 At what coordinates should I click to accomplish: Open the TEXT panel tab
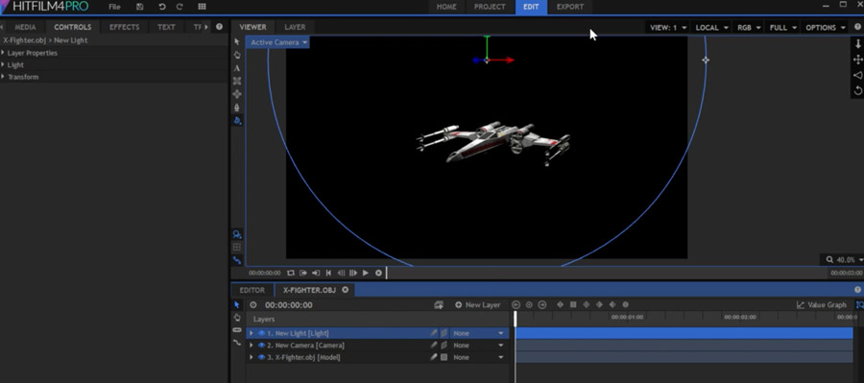pos(166,27)
